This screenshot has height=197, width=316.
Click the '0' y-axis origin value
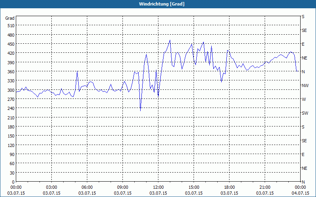click(13, 182)
